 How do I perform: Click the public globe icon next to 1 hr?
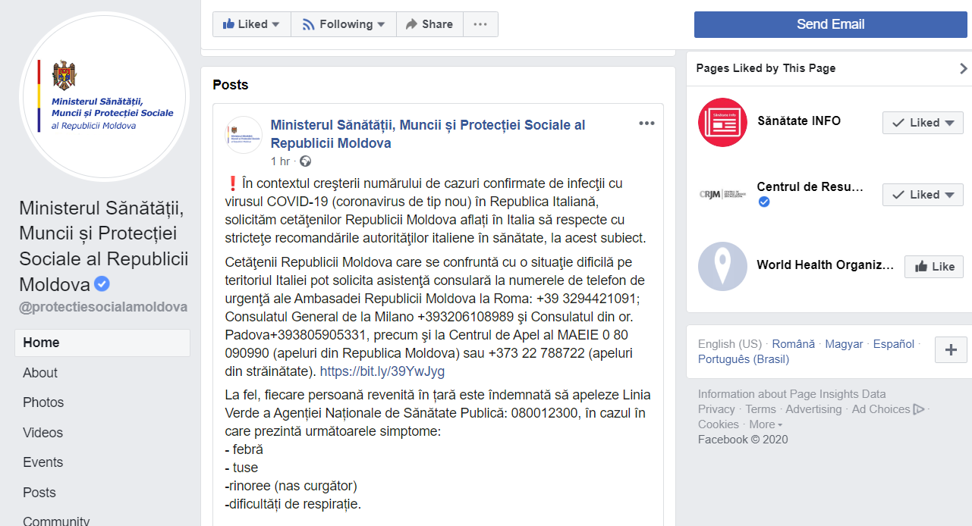pyautogui.click(x=306, y=161)
